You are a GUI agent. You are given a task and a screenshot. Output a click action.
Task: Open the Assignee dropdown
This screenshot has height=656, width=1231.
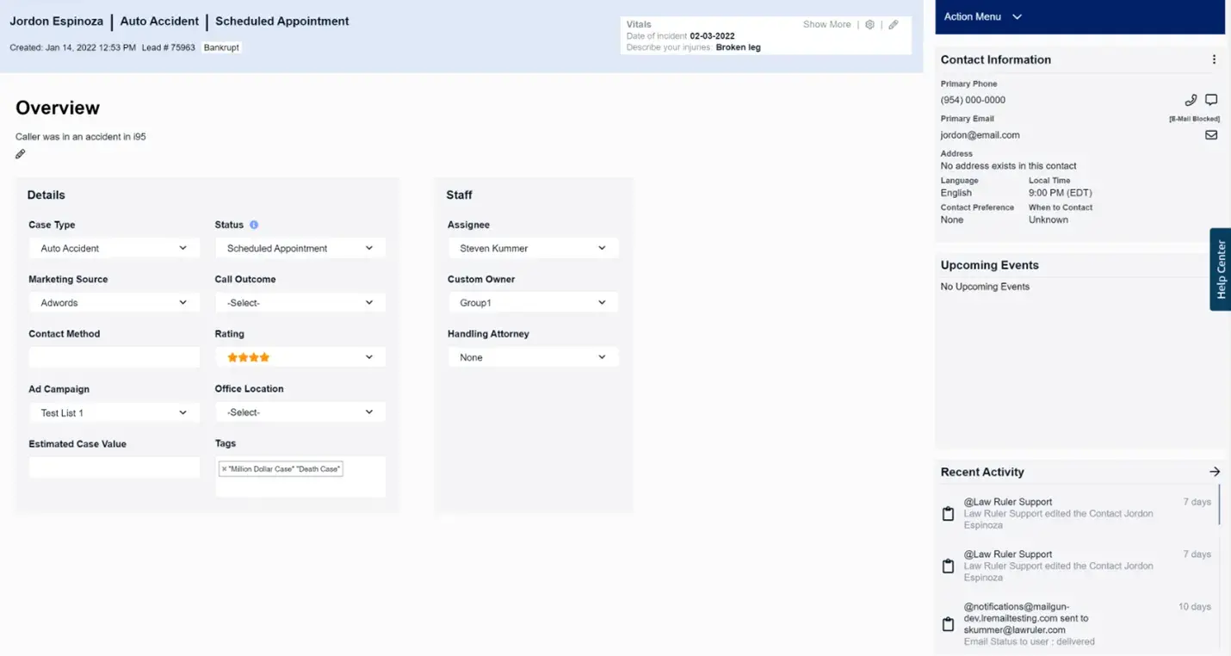click(x=533, y=248)
